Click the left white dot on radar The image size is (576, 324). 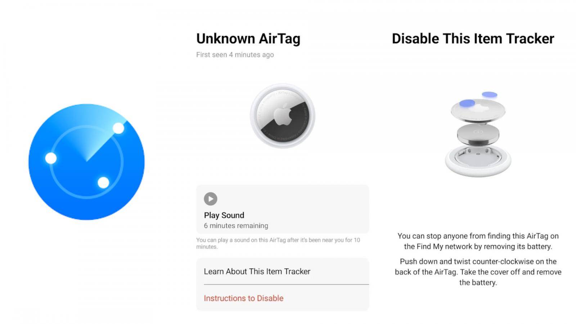(x=51, y=158)
